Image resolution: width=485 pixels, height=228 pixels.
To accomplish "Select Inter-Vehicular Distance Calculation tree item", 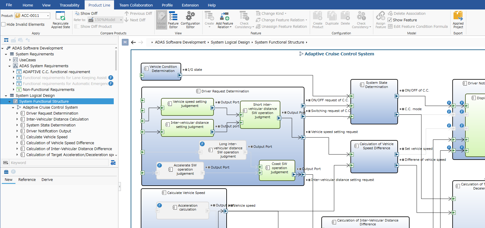I will point(57,119).
